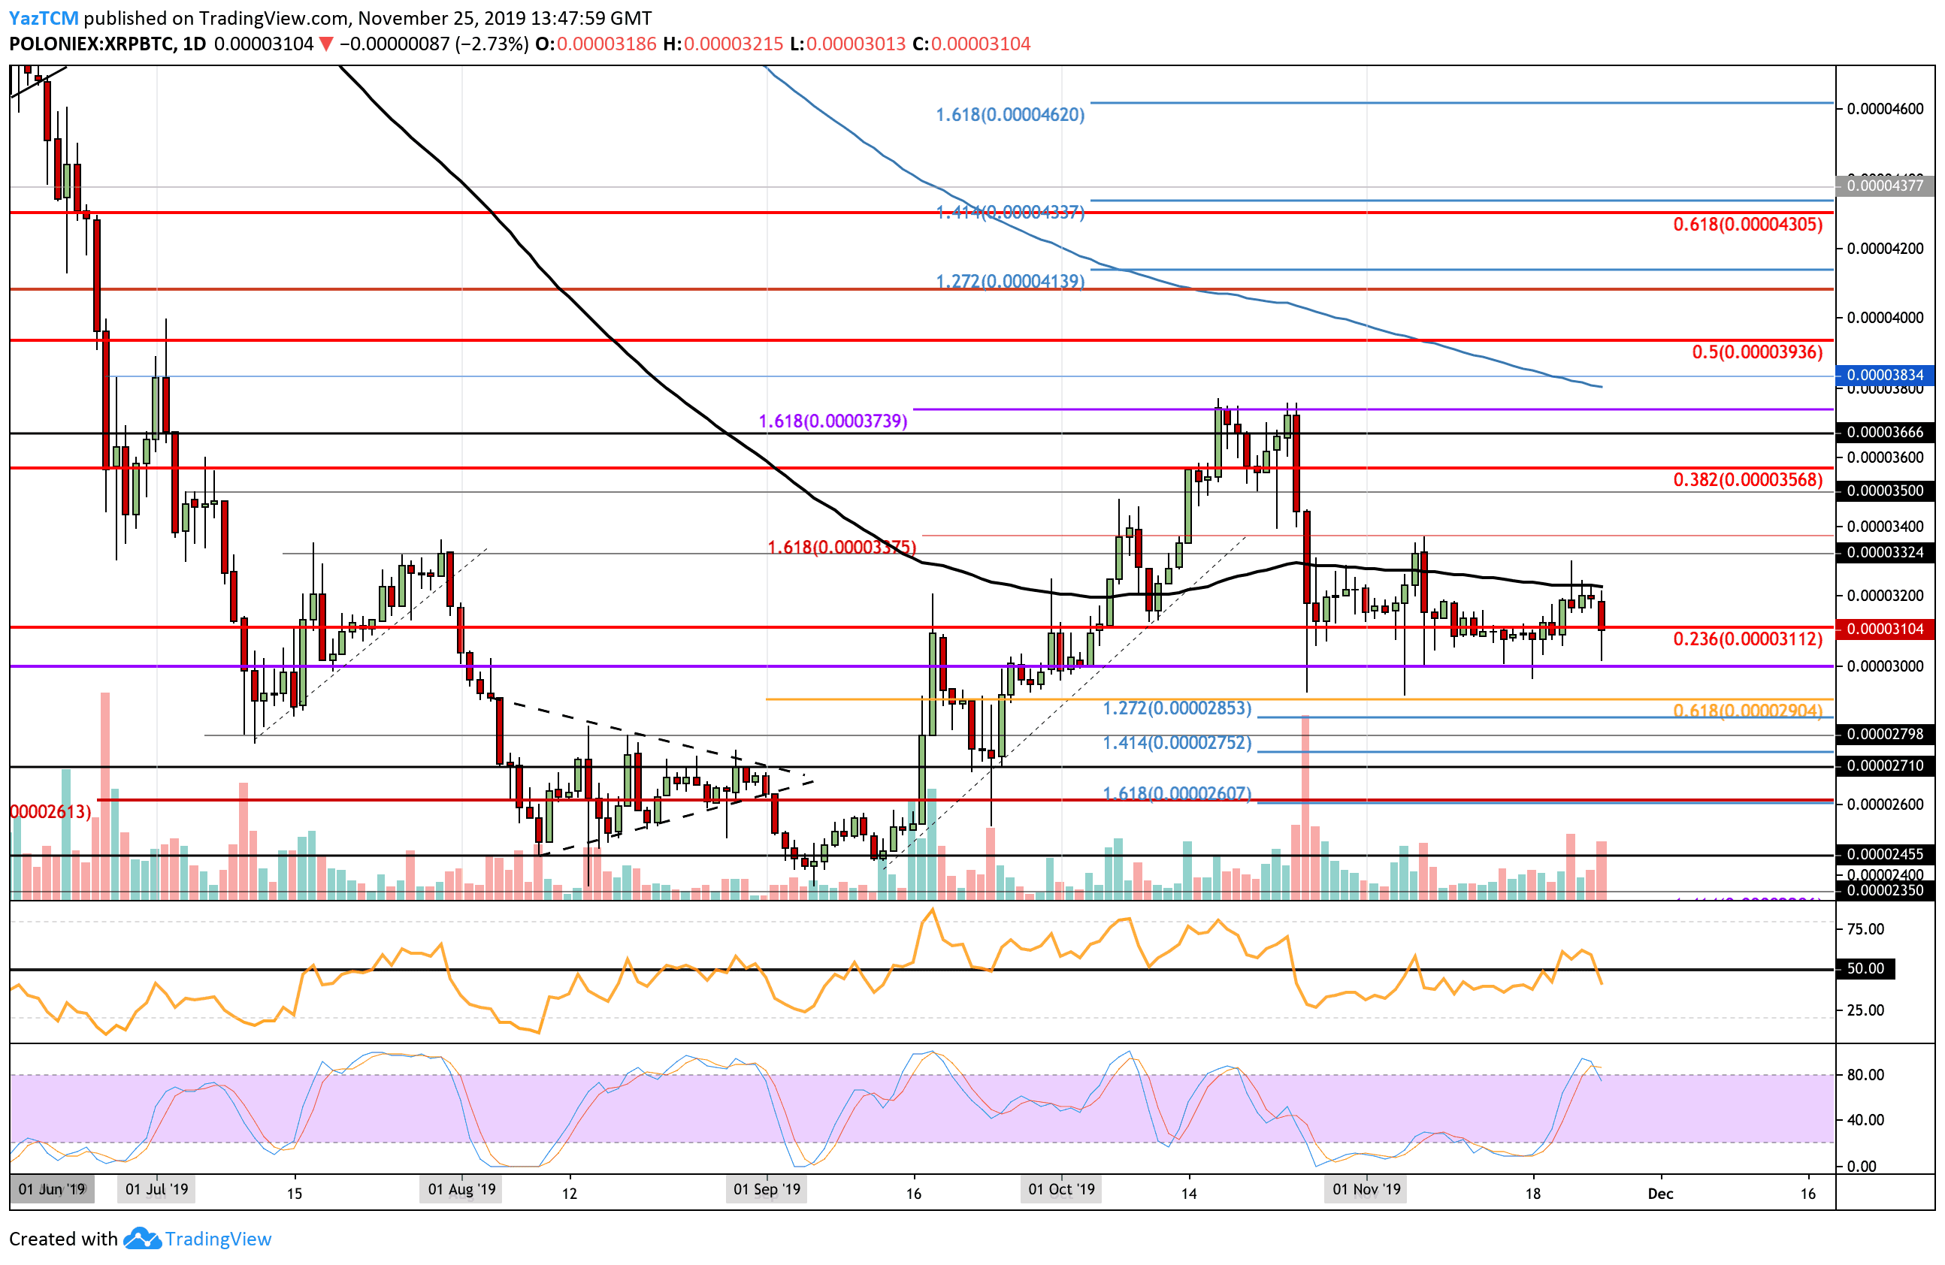Click the Stochastic 80.00 axis label
The width and height of the screenshot is (1945, 1265).
tap(1866, 1075)
